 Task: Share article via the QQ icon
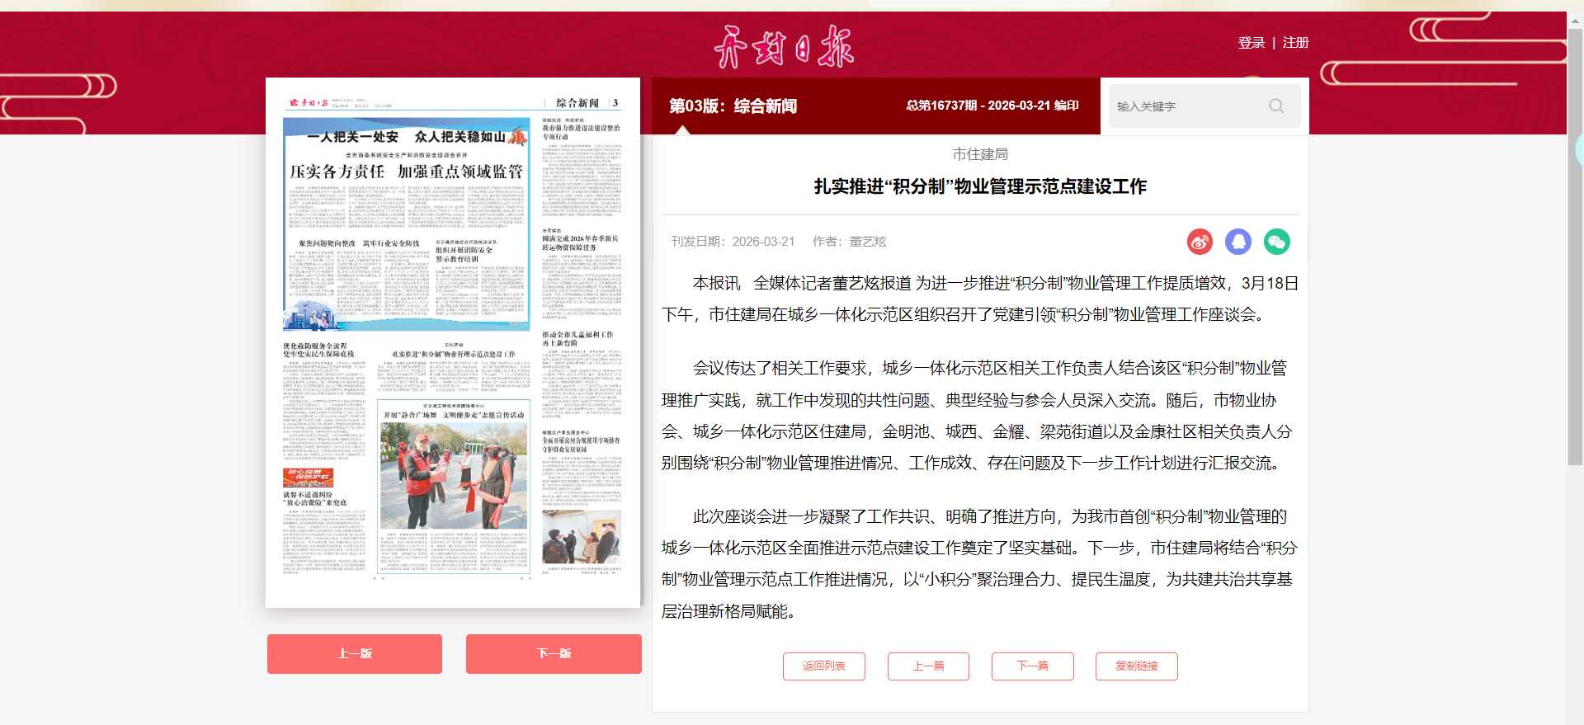[1238, 242]
